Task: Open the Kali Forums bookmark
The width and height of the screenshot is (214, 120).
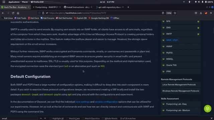Action: 47,18
